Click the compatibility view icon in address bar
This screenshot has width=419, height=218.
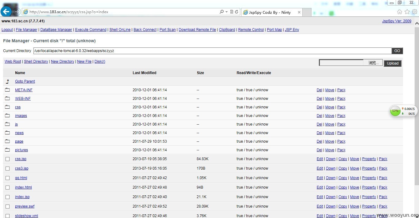(232, 12)
